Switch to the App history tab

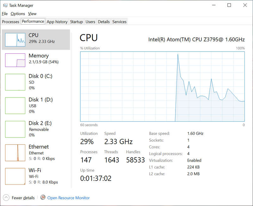click(57, 22)
